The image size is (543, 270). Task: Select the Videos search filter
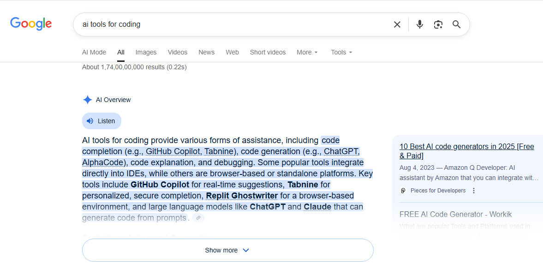[178, 52]
